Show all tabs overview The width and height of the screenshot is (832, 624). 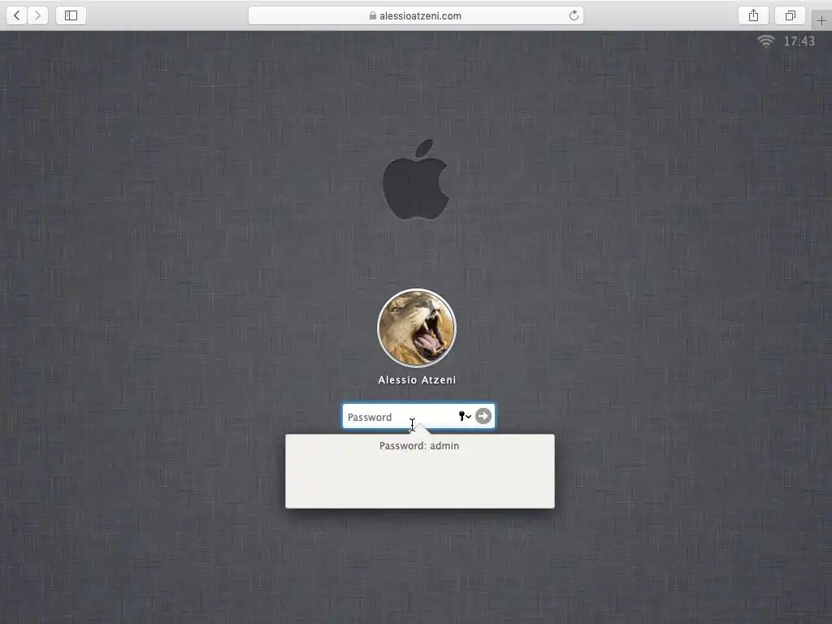click(x=790, y=15)
